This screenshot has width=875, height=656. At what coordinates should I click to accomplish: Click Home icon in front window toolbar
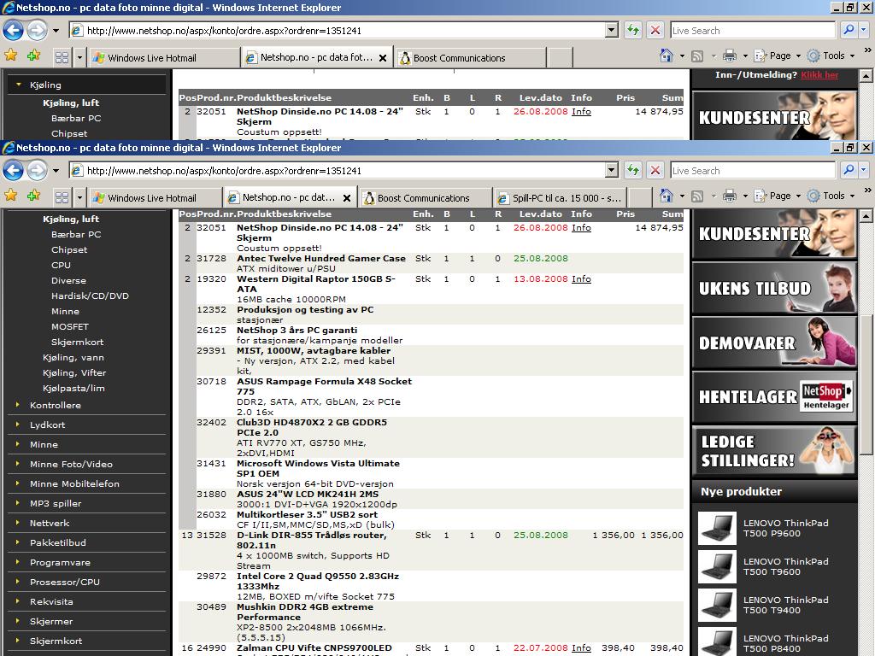point(666,196)
